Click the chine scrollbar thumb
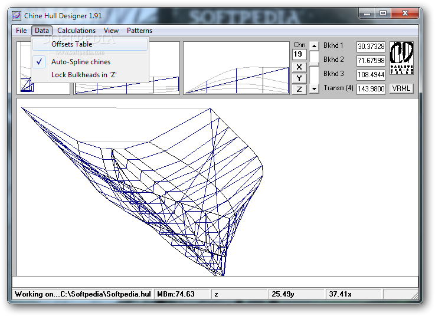Viewport: 435px width, 316px height. tap(314, 64)
